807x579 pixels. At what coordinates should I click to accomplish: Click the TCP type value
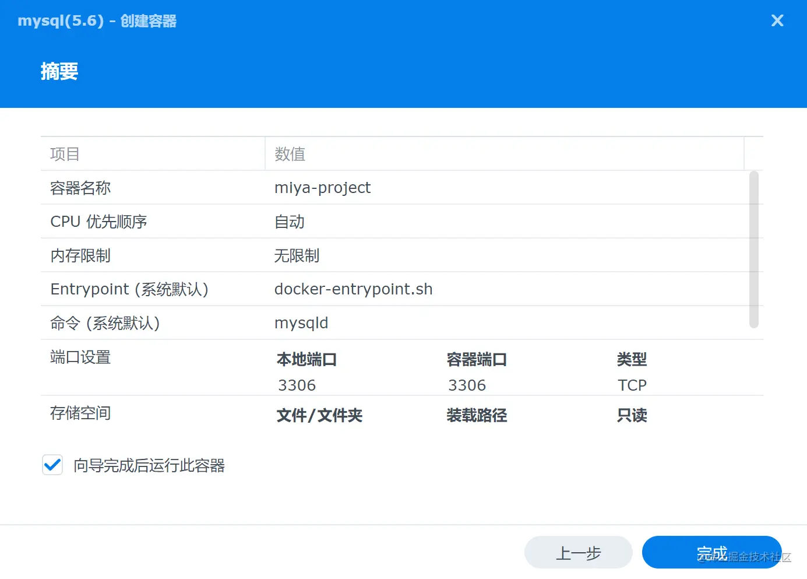tap(632, 385)
